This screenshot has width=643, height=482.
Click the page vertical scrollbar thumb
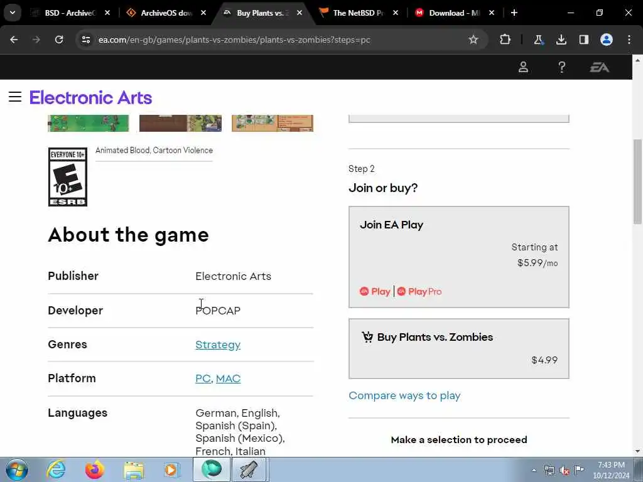pyautogui.click(x=637, y=181)
